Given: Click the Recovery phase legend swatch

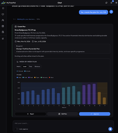Looking at the screenshot, I should point(41,77).
